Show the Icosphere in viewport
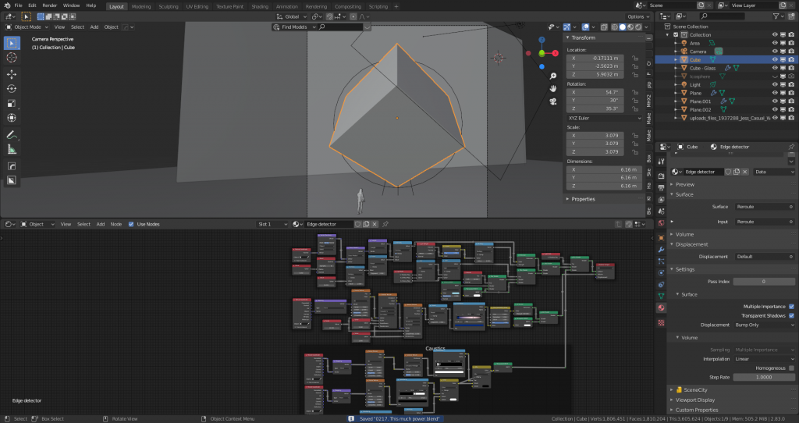 (775, 76)
